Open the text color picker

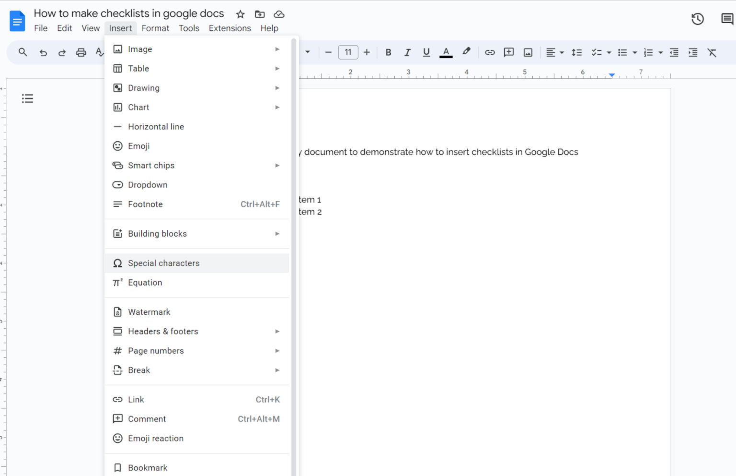[x=446, y=52]
